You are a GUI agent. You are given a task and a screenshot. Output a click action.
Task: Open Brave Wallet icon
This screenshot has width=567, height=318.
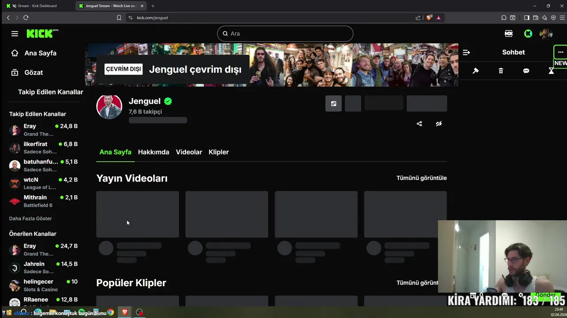pyautogui.click(x=536, y=18)
